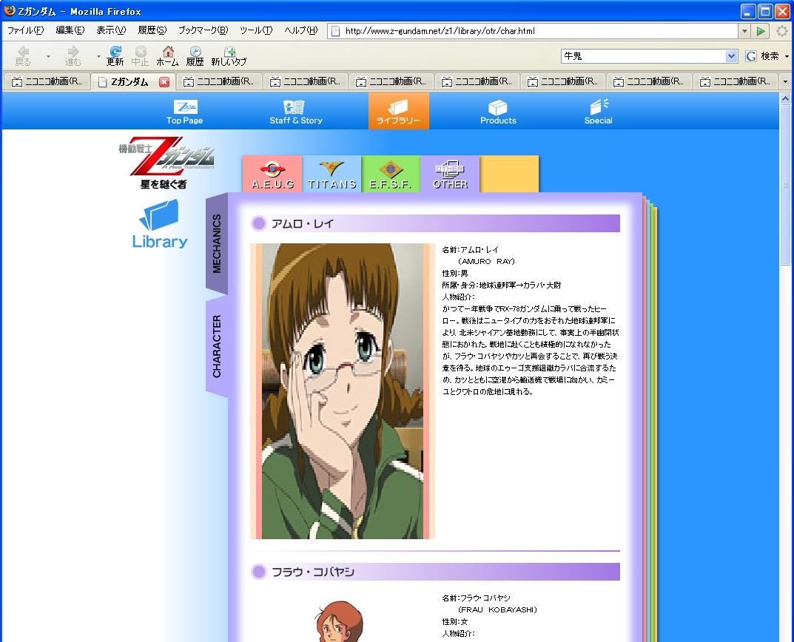
Task: Click the activity throbber icon
Action: tap(782, 31)
